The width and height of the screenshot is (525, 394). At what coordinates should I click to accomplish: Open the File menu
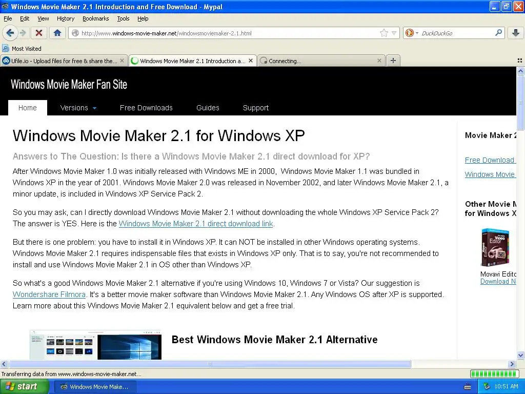(8, 18)
